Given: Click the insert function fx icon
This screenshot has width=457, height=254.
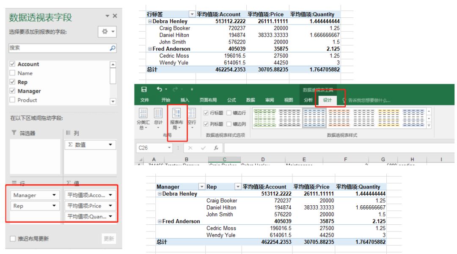Looking at the screenshot, I should pos(216,148).
